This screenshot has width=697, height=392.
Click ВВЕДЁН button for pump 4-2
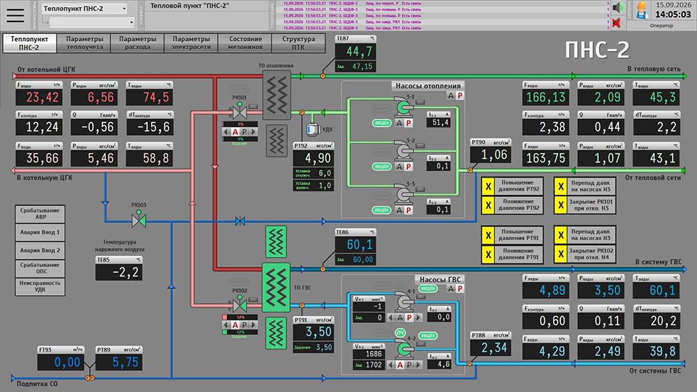click(428, 336)
